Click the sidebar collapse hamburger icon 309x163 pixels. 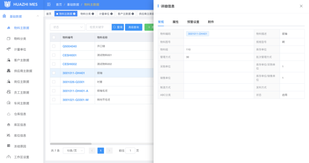(x=49, y=4)
